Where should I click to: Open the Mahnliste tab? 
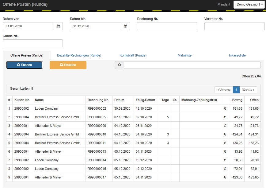click(184, 55)
